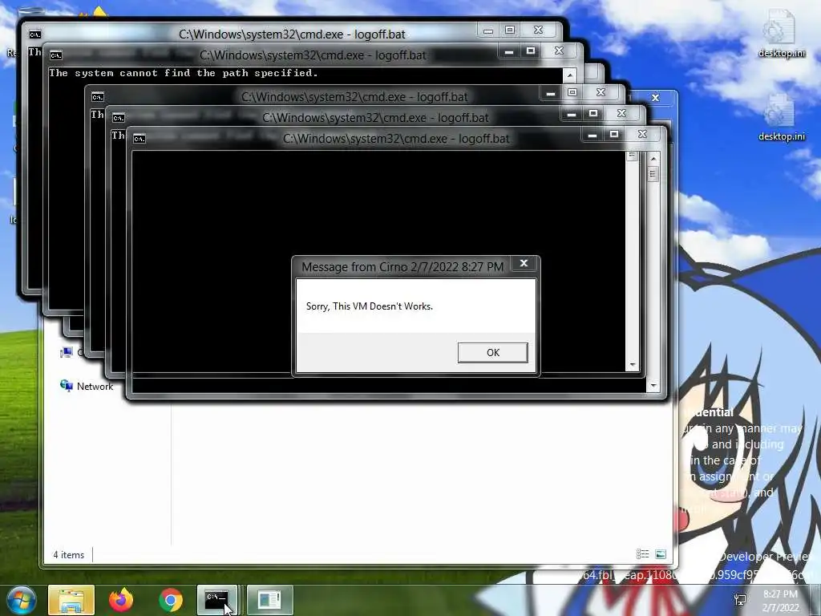Read the 'Sorry, This VM Doesn't Works.' message text

coord(369,306)
